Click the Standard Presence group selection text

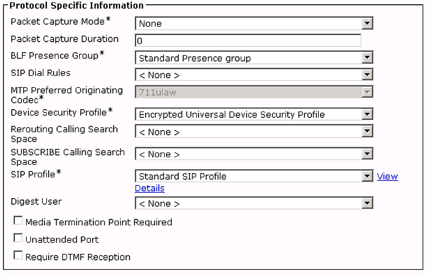click(x=195, y=58)
